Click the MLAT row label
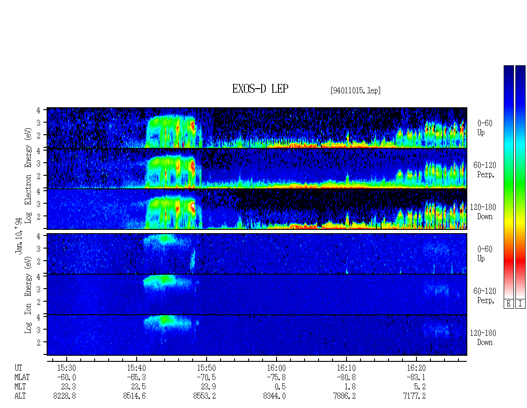The height and width of the screenshot is (408, 527). coord(22,377)
